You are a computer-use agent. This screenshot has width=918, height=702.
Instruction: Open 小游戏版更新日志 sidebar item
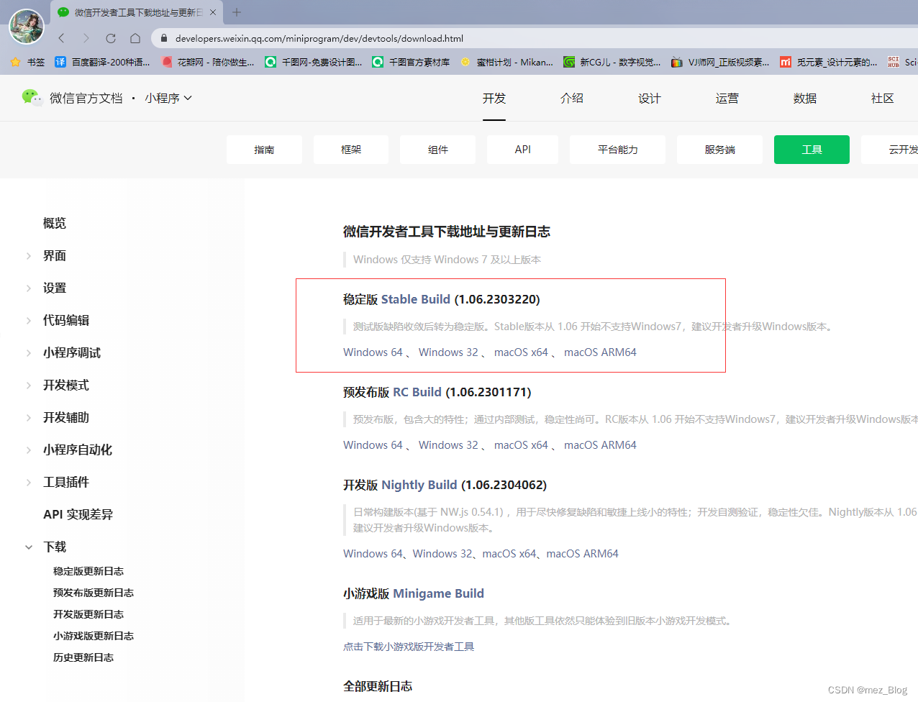pos(94,636)
